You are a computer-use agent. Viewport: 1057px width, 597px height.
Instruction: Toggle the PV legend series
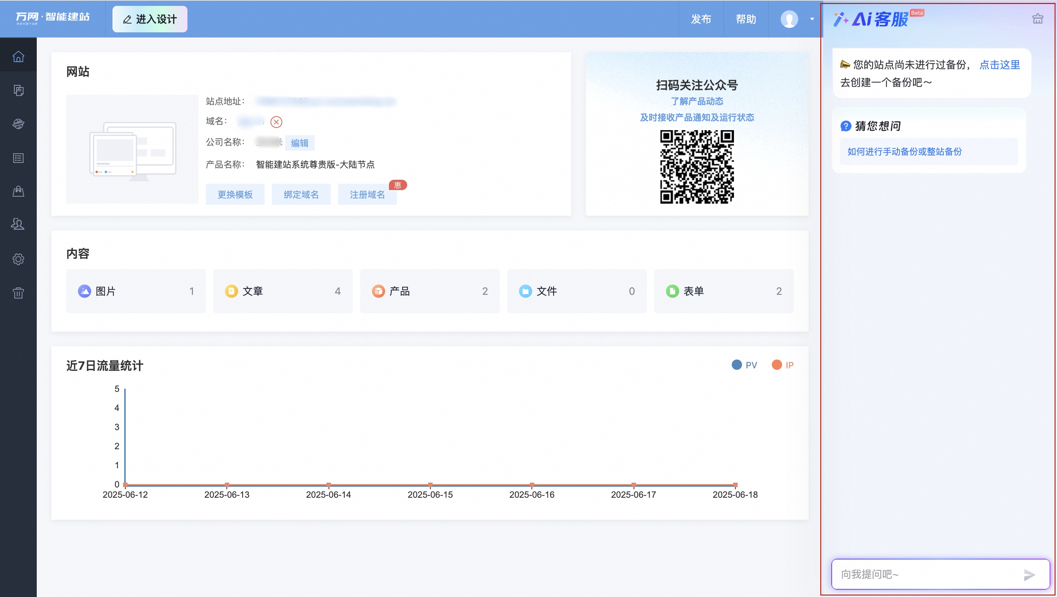point(744,365)
